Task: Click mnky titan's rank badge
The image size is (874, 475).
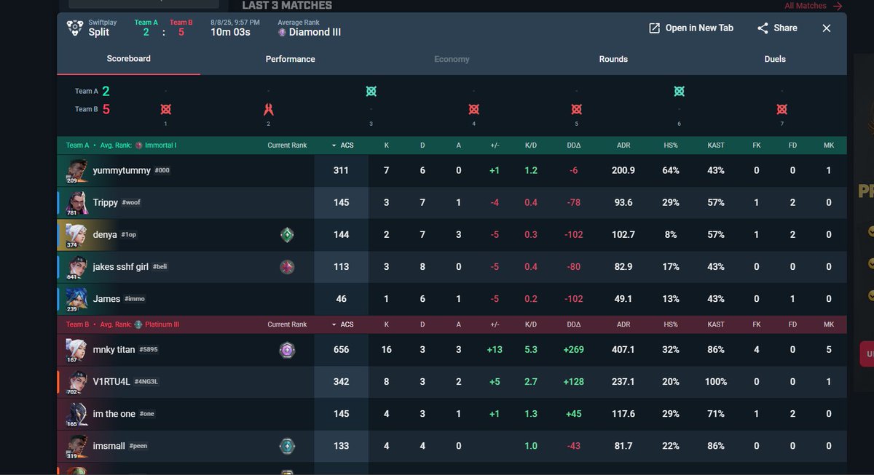Action: [x=287, y=350]
